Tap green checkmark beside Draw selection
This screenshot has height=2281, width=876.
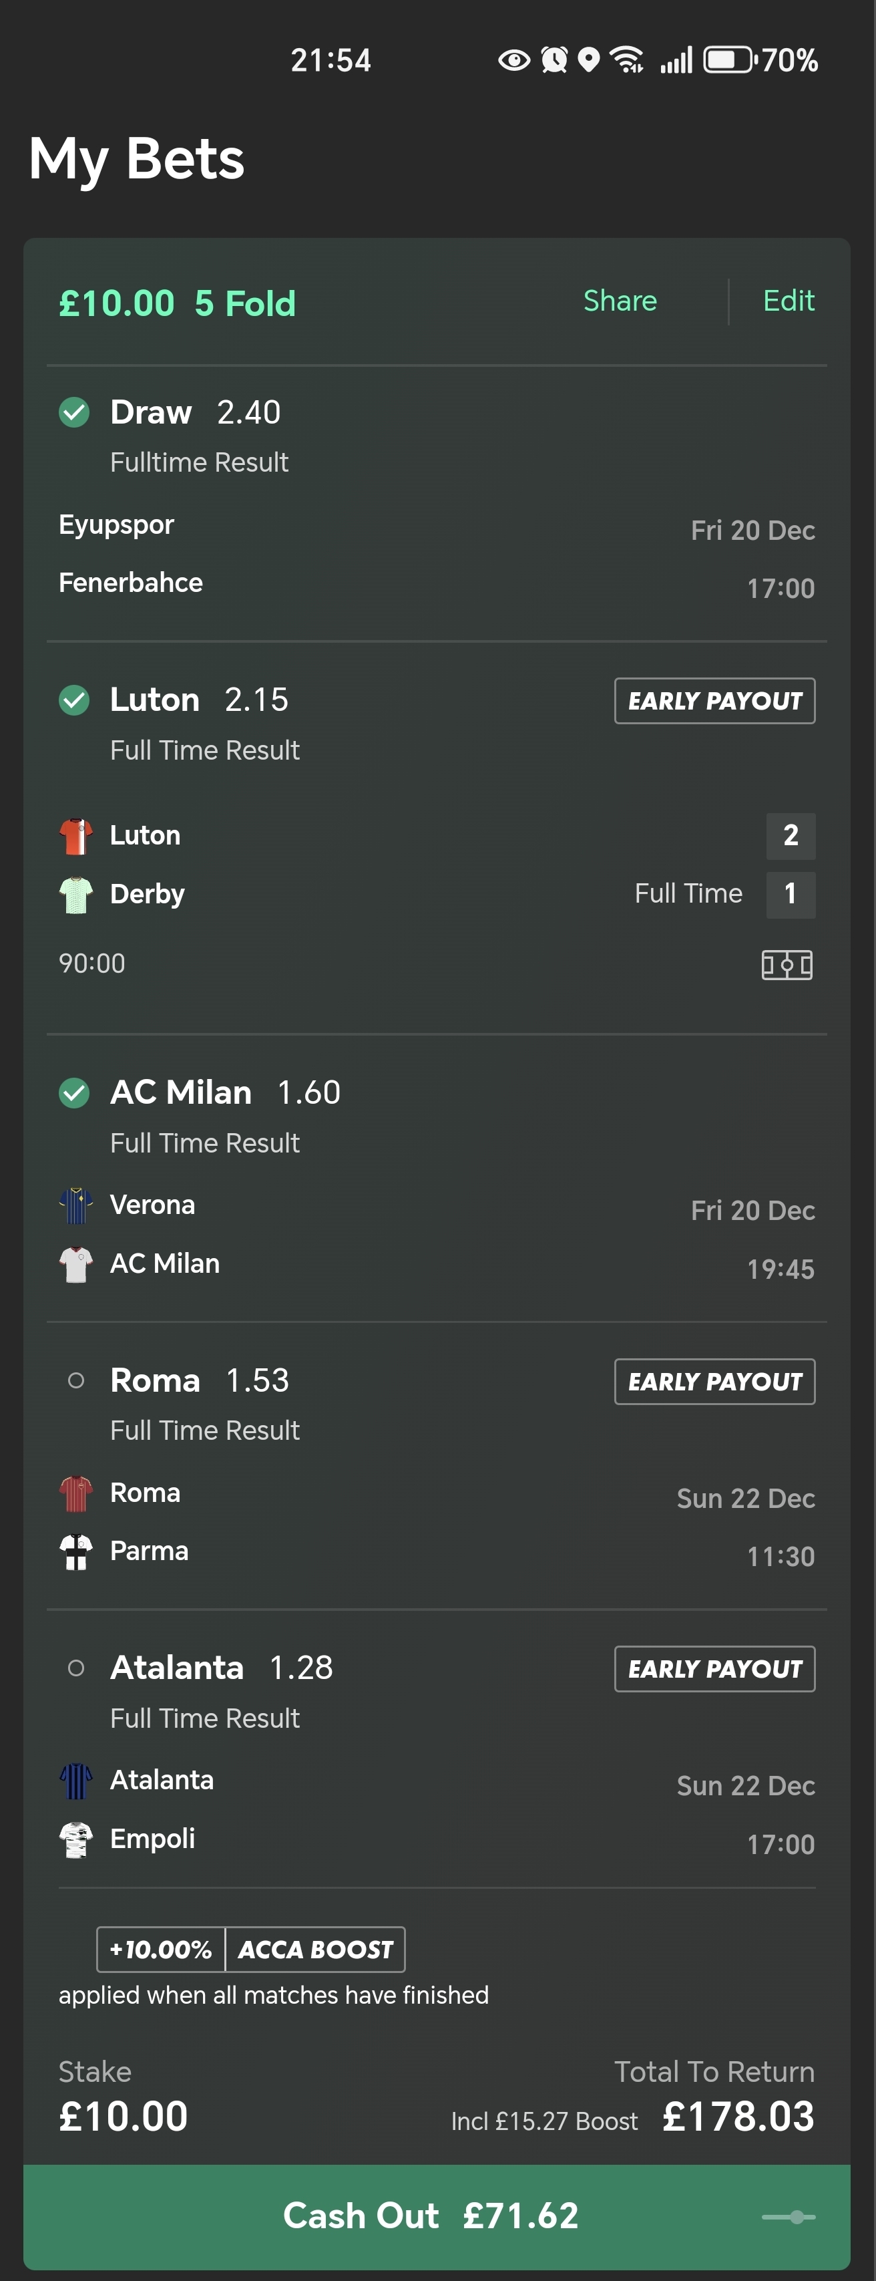tap(74, 413)
